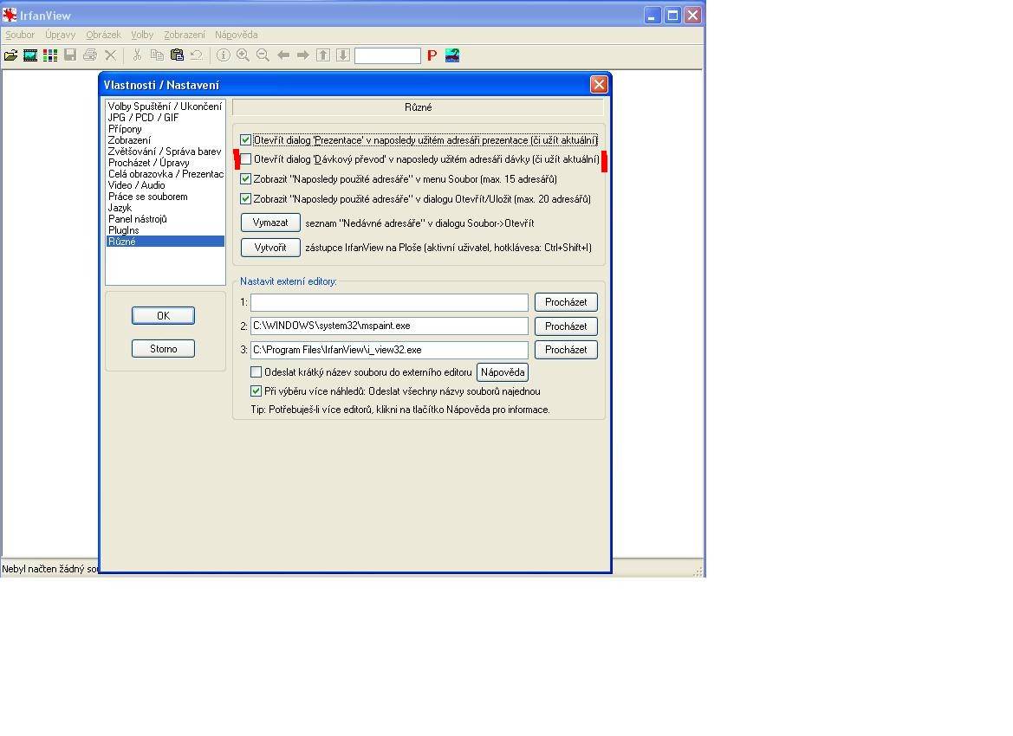Click the Next image right arrow icon
1013x736 pixels.
coord(303,55)
